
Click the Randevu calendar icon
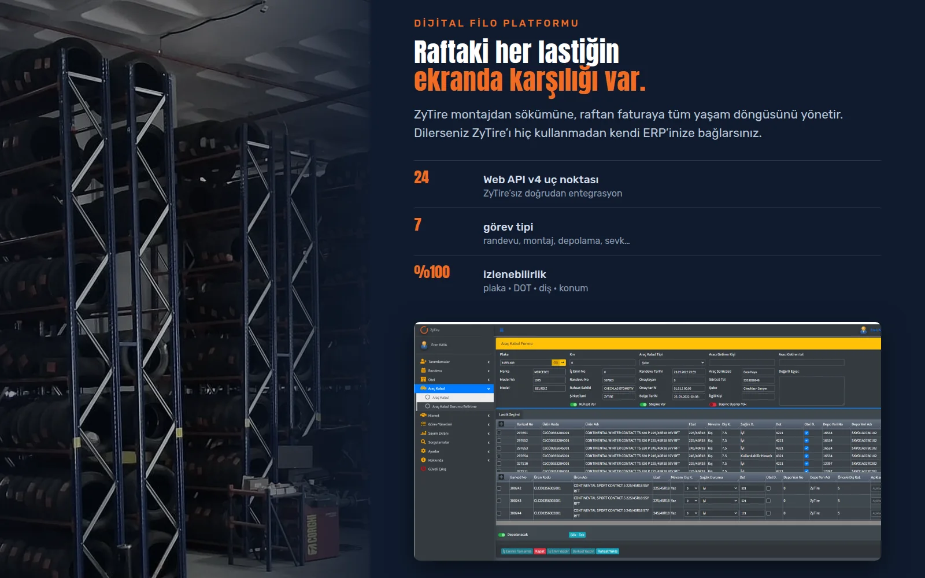coord(423,370)
